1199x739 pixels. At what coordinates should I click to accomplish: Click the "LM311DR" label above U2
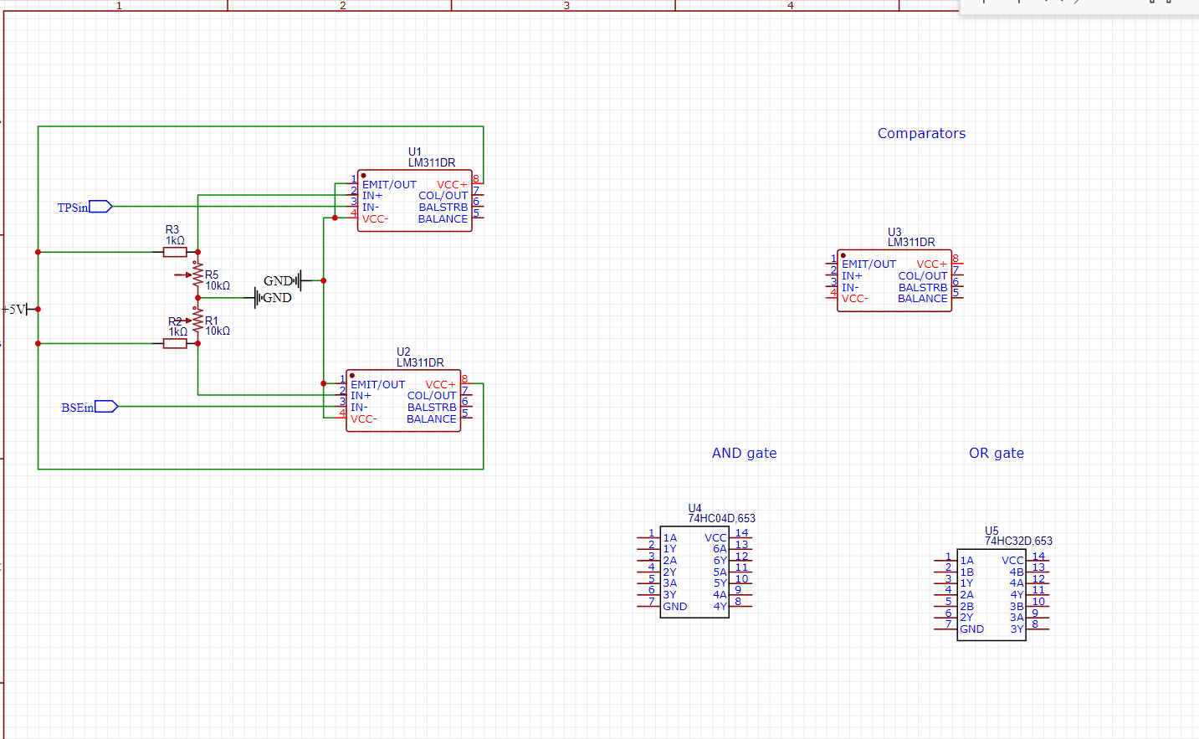coord(420,362)
